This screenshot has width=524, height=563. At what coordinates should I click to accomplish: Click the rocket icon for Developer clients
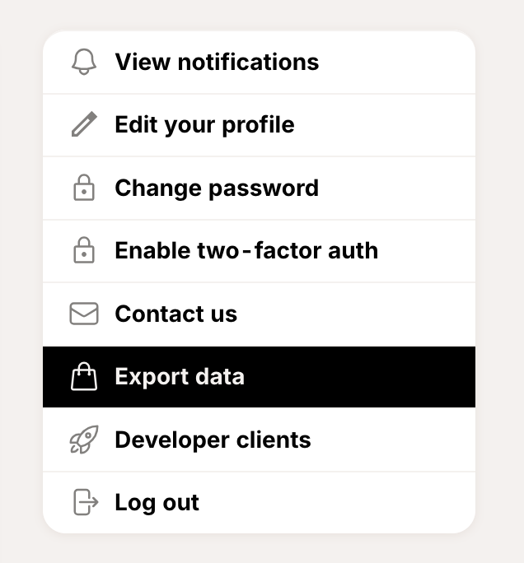point(84,440)
